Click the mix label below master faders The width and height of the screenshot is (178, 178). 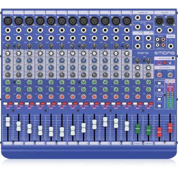[x=164, y=143]
